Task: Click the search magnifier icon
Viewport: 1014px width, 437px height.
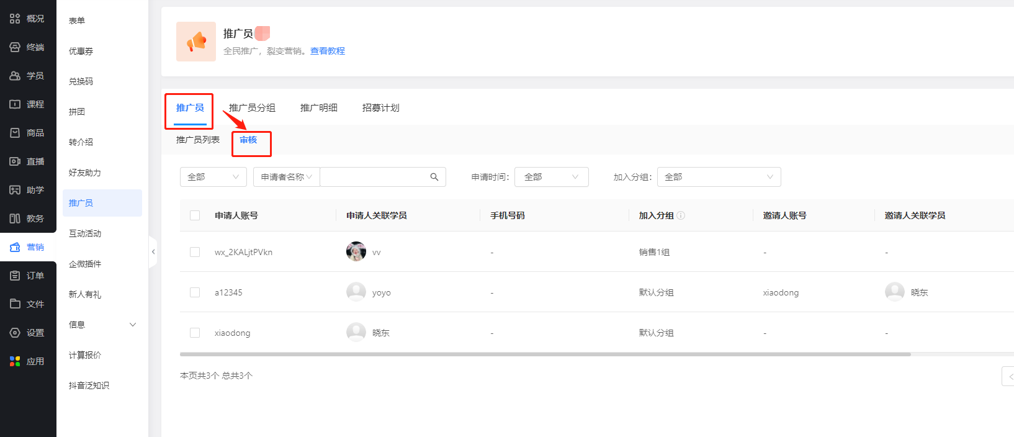Action: 434,177
